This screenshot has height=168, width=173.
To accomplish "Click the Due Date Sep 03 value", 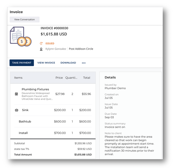I will (x=109, y=117).
